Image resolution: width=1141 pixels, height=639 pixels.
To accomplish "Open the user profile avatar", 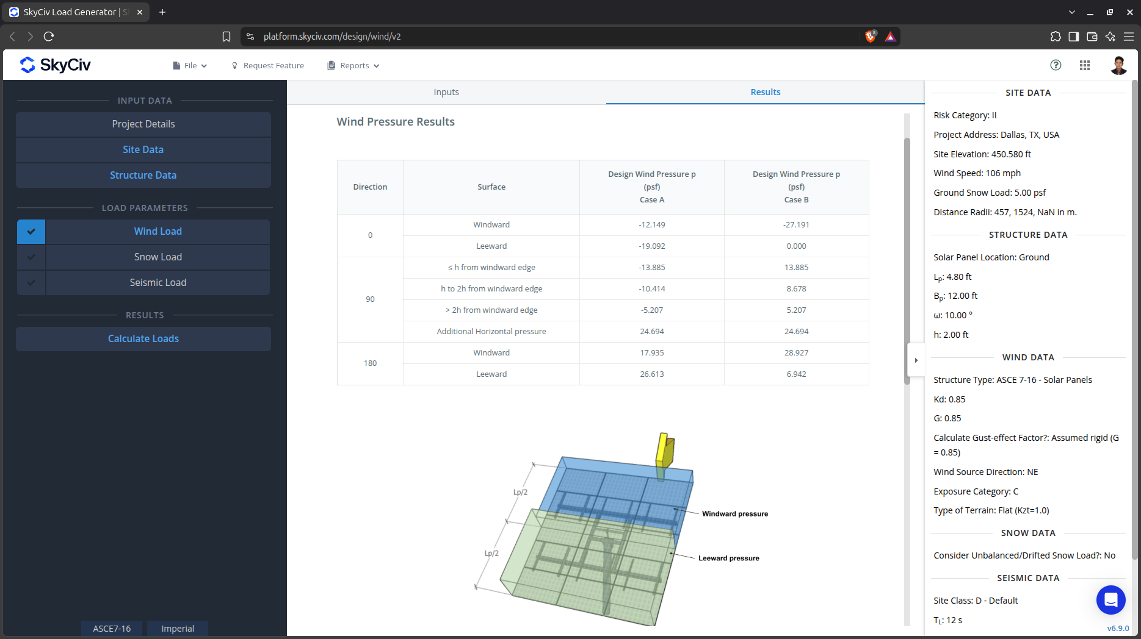I will coord(1118,65).
